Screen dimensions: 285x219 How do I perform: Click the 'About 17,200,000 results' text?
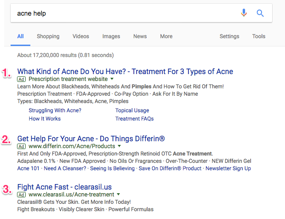pos(65,55)
